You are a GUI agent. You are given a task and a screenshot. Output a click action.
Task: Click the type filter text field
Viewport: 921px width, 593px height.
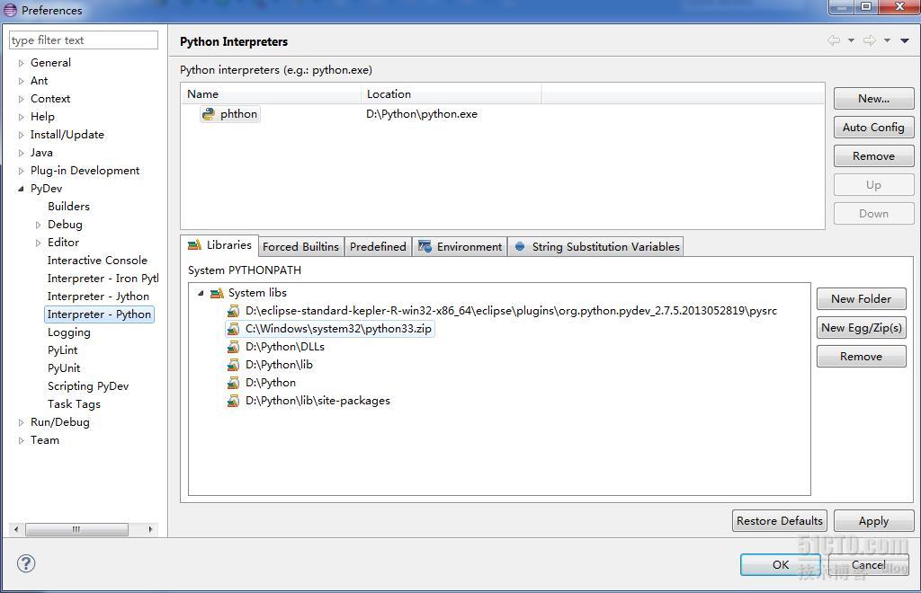pyautogui.click(x=84, y=40)
